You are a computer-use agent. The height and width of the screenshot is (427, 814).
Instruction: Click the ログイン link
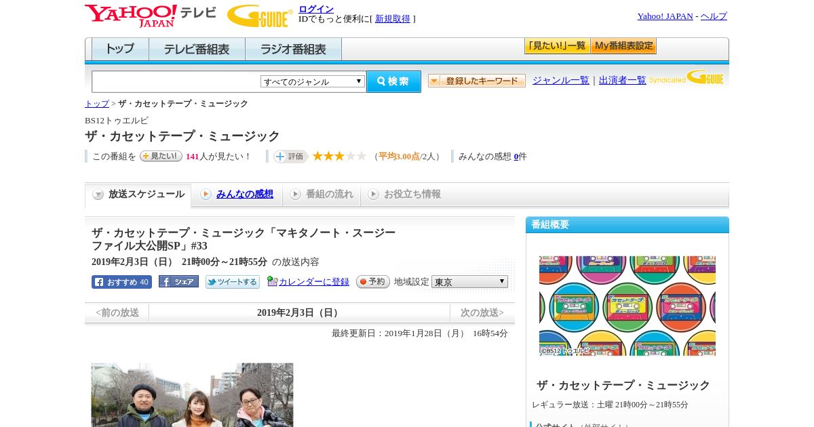(x=316, y=9)
